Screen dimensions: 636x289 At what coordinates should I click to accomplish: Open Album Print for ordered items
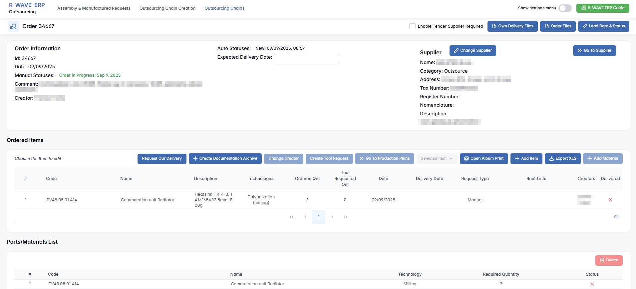coord(483,159)
